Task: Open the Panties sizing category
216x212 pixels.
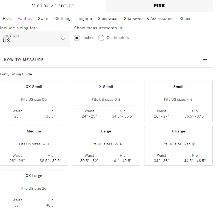Action: (25, 19)
